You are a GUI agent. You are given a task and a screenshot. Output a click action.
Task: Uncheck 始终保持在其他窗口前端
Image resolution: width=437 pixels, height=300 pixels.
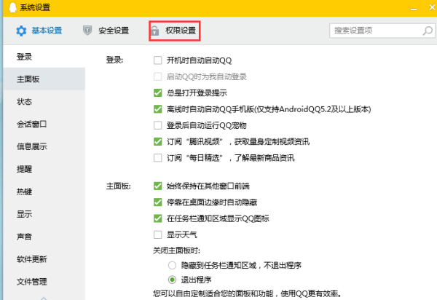tap(158, 186)
